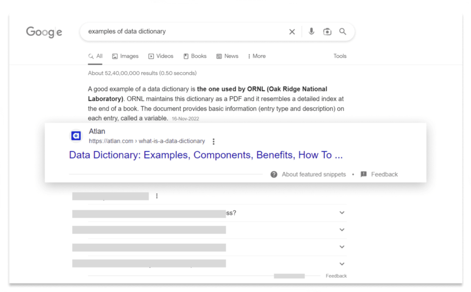Expand the fourth related question chevron
The image size is (471, 292).
click(342, 264)
